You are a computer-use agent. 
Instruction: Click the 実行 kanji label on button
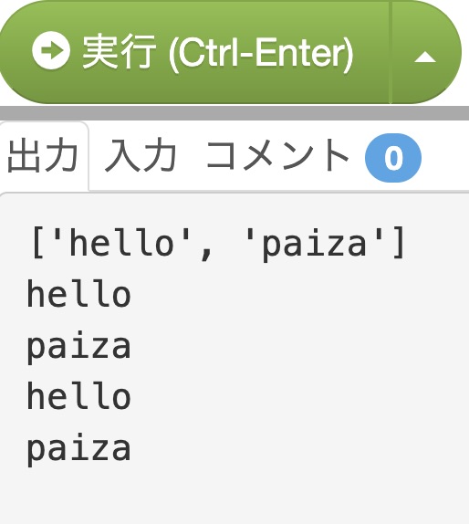pyautogui.click(x=119, y=52)
